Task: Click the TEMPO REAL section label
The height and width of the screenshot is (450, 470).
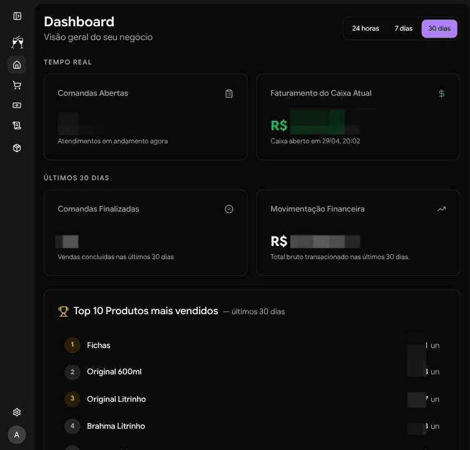Action: coord(68,62)
